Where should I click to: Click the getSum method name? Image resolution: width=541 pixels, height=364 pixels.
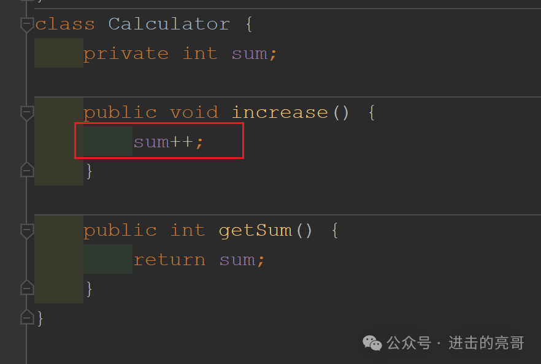point(255,231)
